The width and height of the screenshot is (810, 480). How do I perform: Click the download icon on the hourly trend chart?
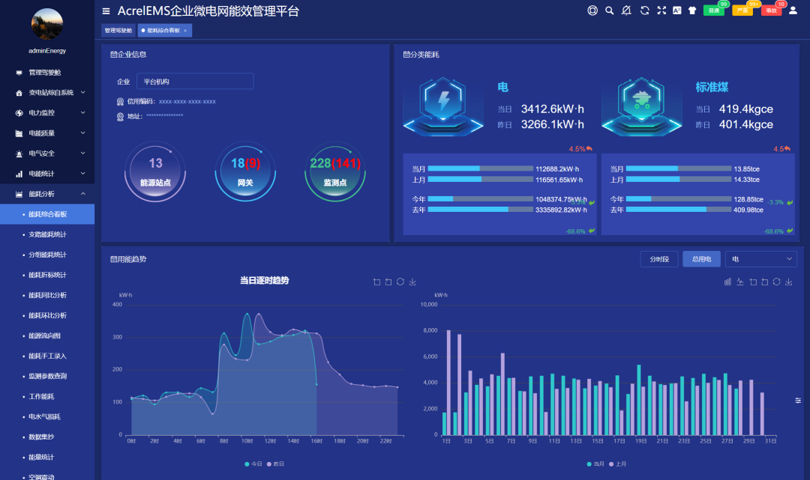(x=412, y=283)
